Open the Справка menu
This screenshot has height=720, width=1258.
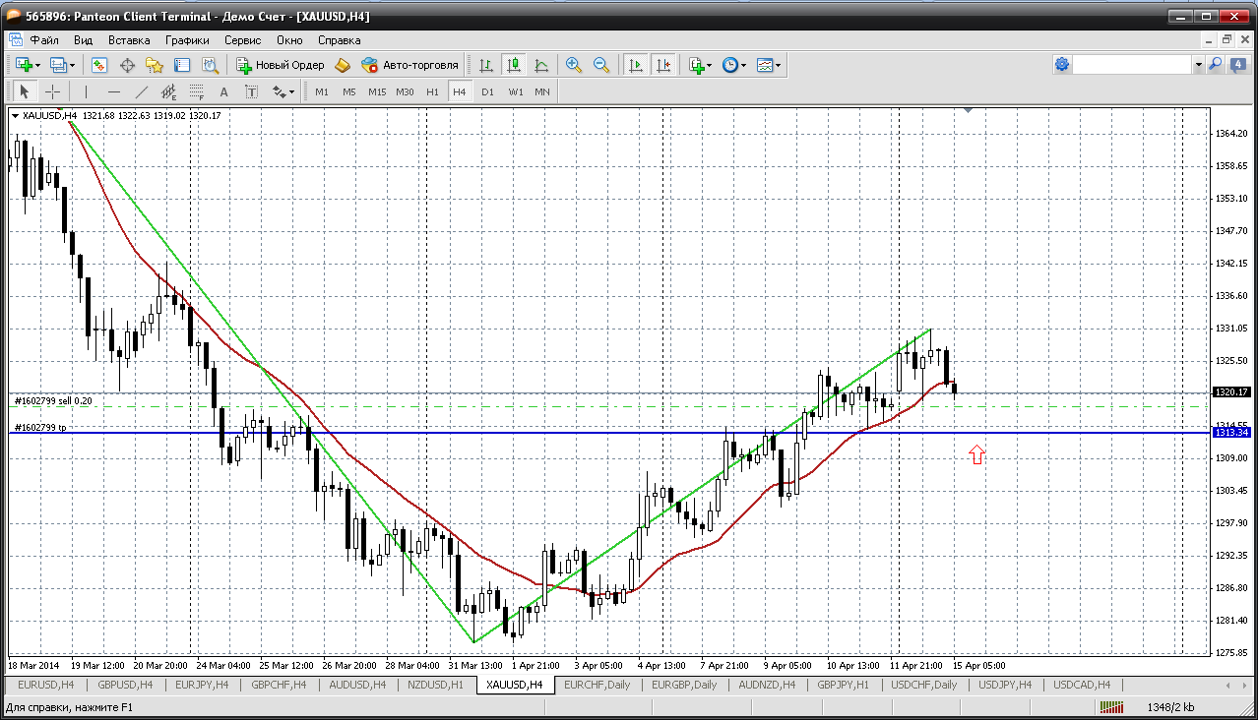(x=339, y=40)
